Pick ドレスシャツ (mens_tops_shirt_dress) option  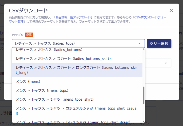[73, 122]
